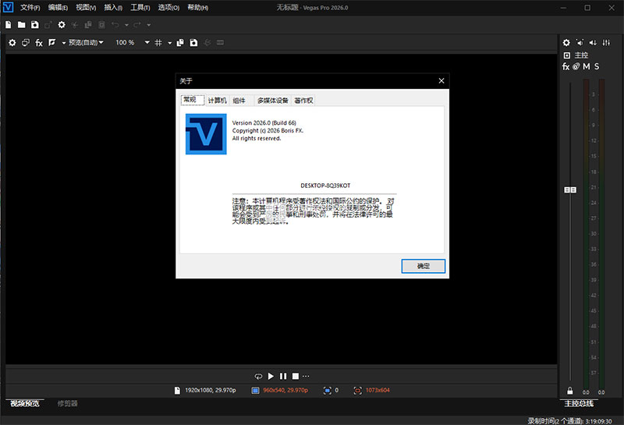Viewport: 624px width, 425px height.
Task: Open the 文件(F) menu
Action: point(30,8)
